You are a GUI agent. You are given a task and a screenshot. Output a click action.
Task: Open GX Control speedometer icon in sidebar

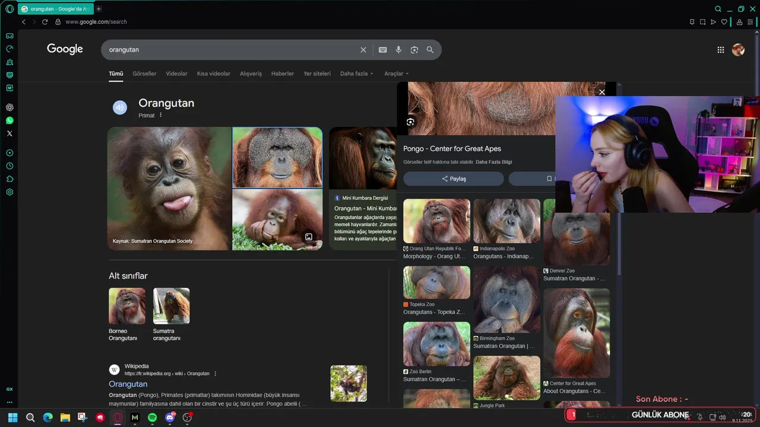coord(9,49)
